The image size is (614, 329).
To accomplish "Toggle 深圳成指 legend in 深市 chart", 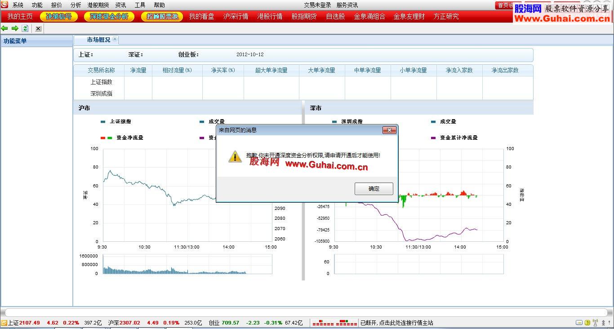I will (347, 121).
